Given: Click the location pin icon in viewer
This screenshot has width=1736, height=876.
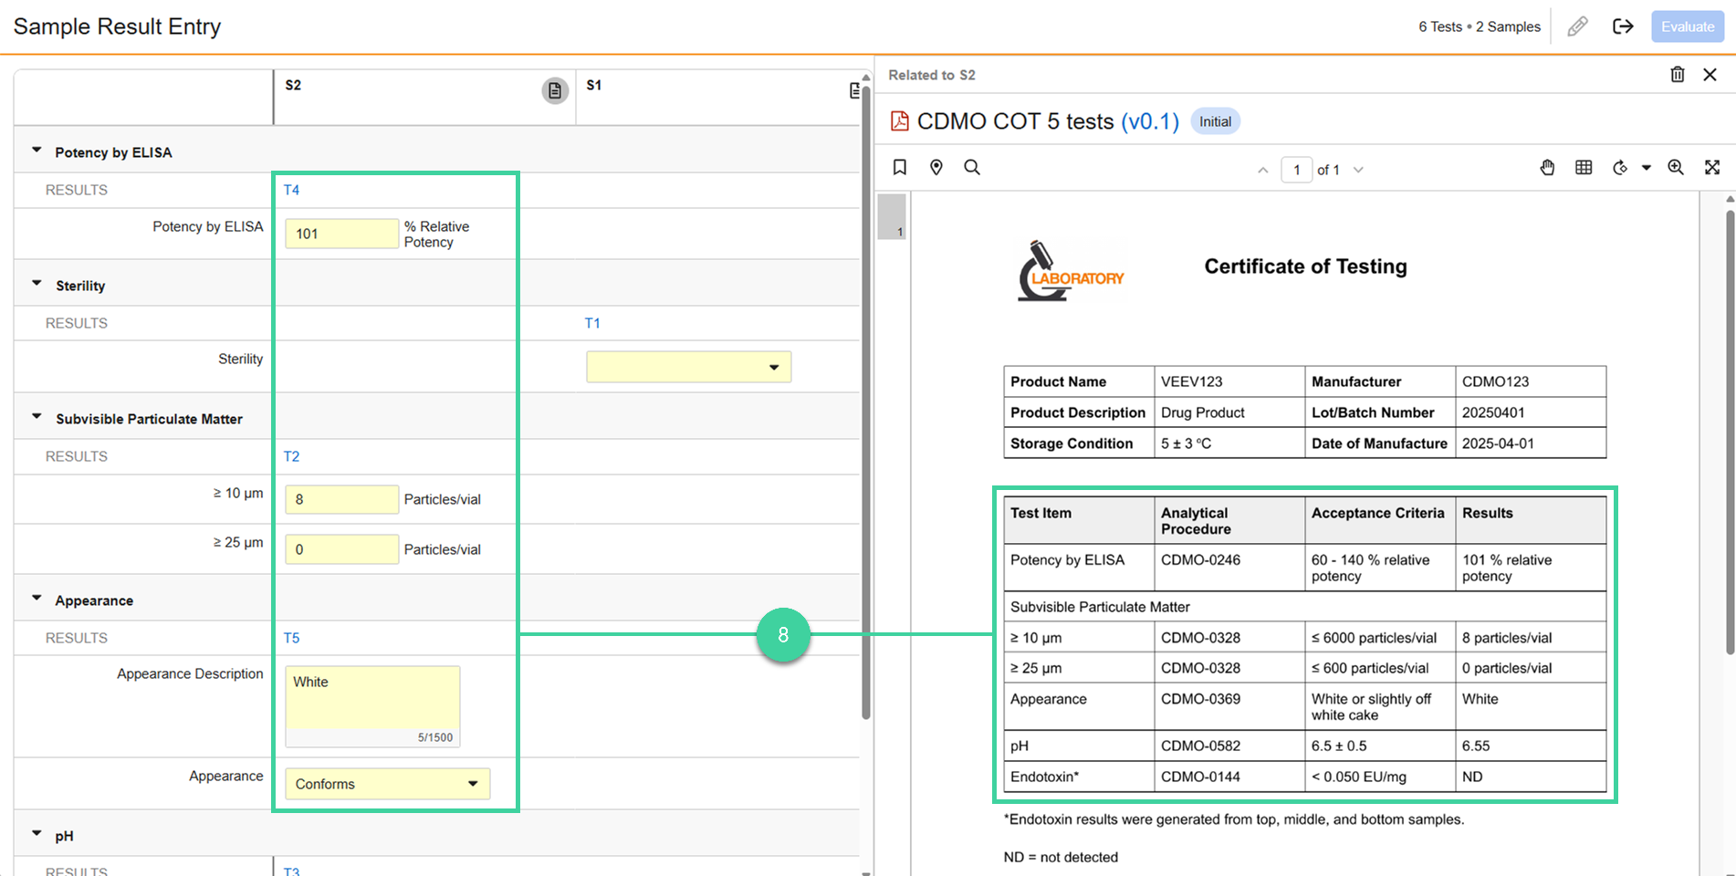Looking at the screenshot, I should coord(936,167).
